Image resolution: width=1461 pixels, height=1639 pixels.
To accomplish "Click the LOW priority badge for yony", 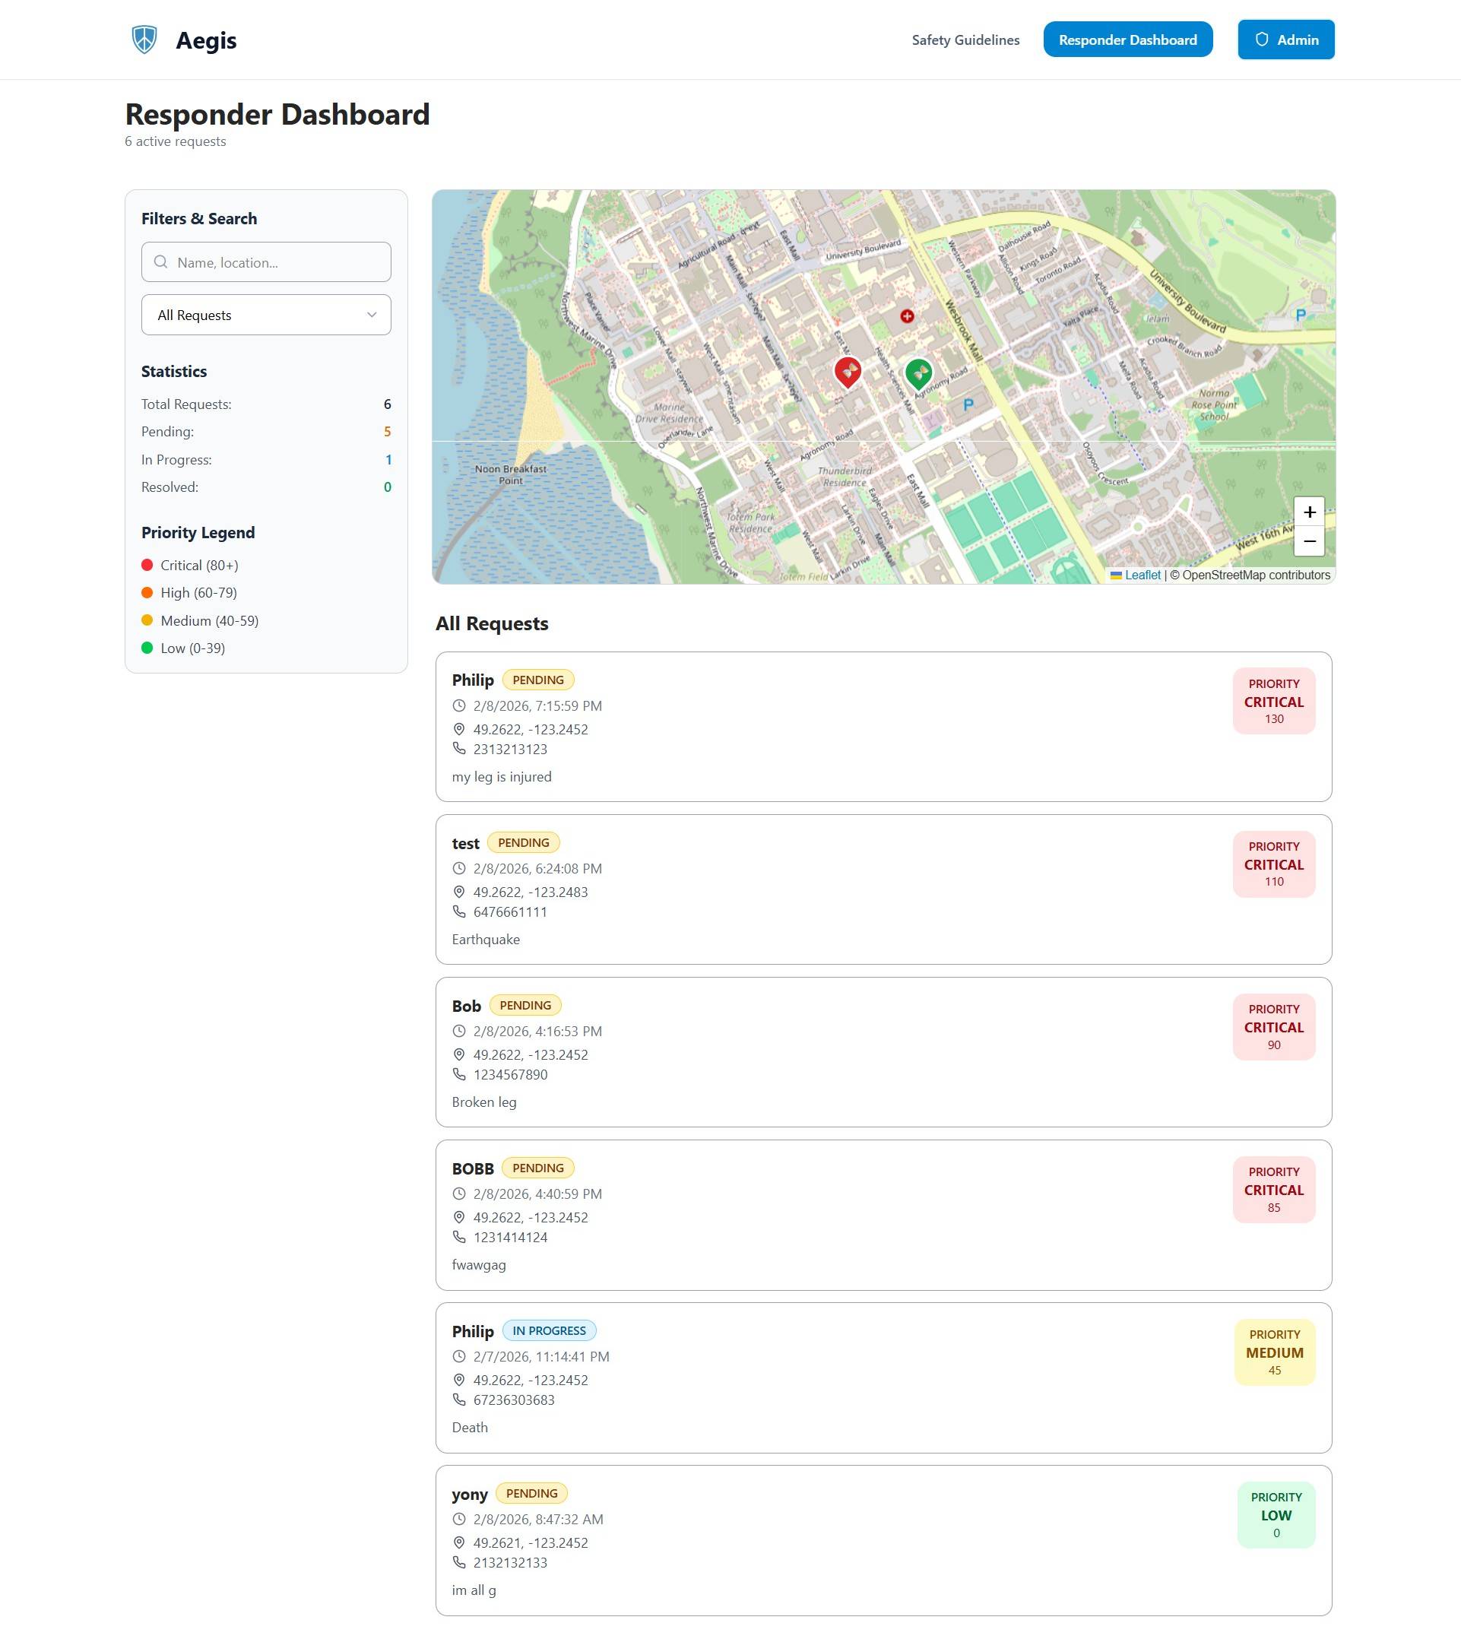I will [1276, 1514].
